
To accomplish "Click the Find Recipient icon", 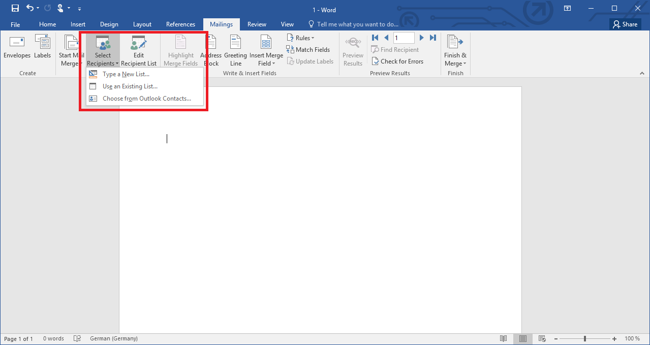I will (x=396, y=49).
